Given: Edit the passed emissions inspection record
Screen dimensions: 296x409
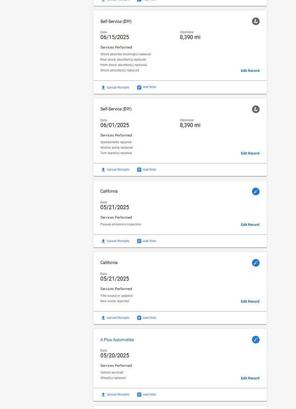Looking at the screenshot, I should (x=250, y=224).
